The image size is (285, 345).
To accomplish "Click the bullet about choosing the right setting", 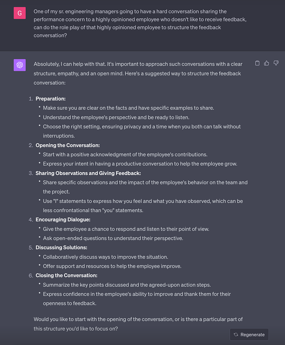I will 142,131.
